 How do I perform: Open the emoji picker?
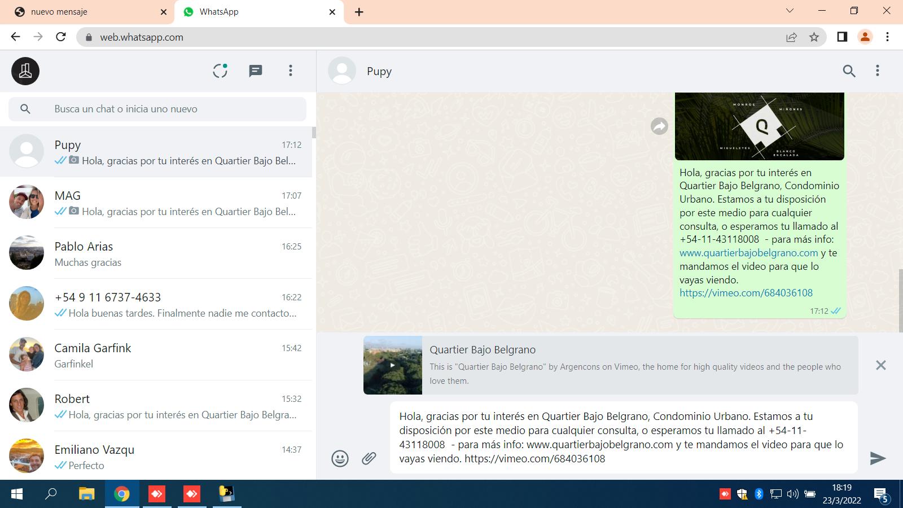point(340,458)
